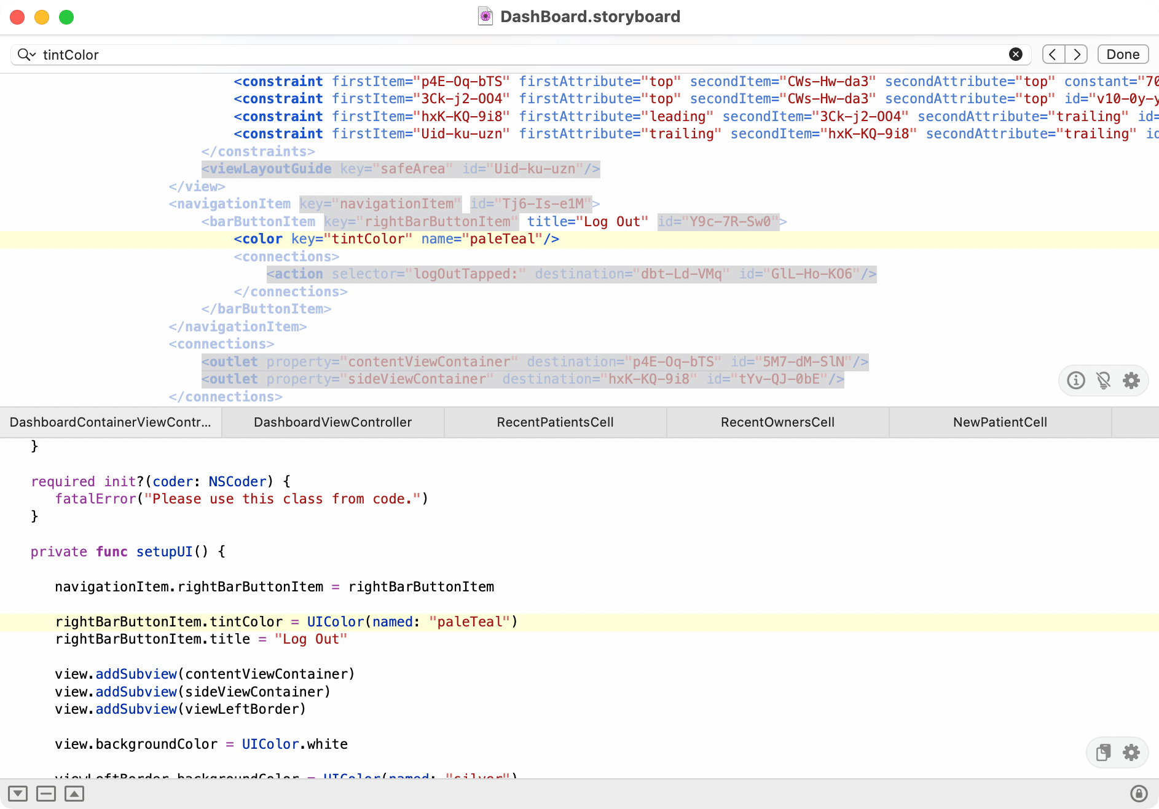1159x809 pixels.
Task: Open the NewPatientCell tab
Action: pyautogui.click(x=1000, y=422)
